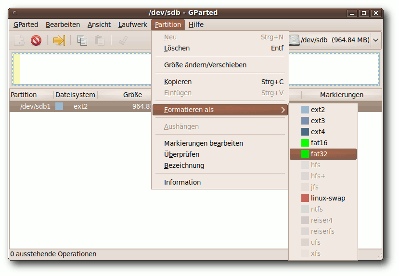Click the Partition column header
Image resolution: width=399 pixels, height=276 pixels.
pyautogui.click(x=32, y=95)
